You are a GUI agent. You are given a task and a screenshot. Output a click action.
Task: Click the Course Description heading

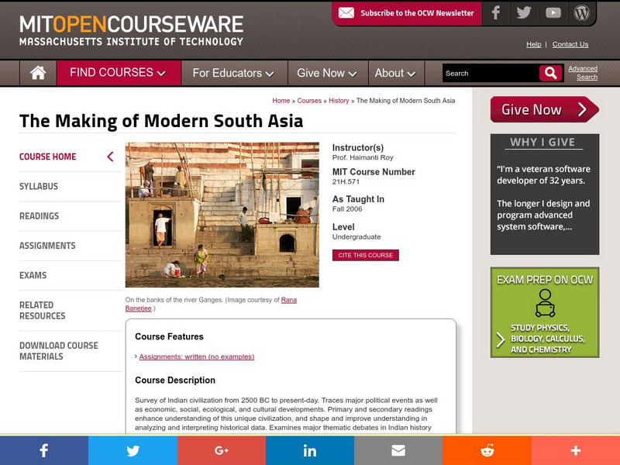point(175,380)
